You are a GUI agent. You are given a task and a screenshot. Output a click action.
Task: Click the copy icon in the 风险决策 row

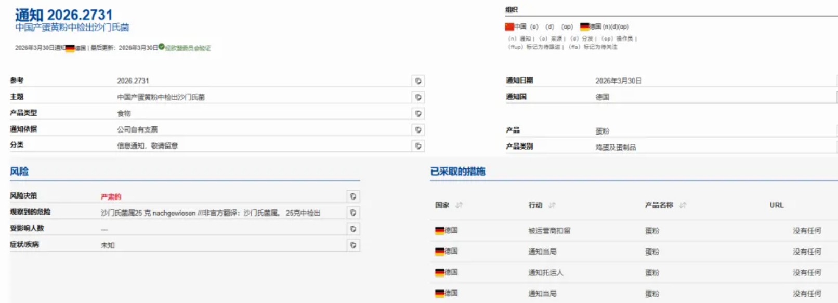353,196
